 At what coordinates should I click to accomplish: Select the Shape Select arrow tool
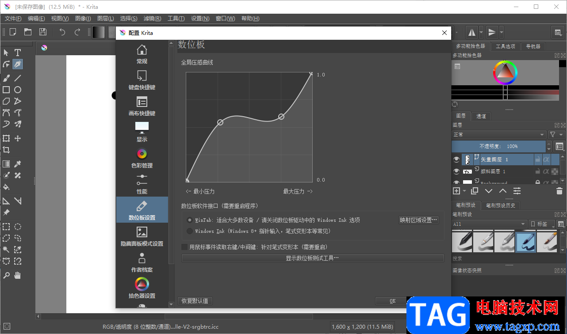6,53
